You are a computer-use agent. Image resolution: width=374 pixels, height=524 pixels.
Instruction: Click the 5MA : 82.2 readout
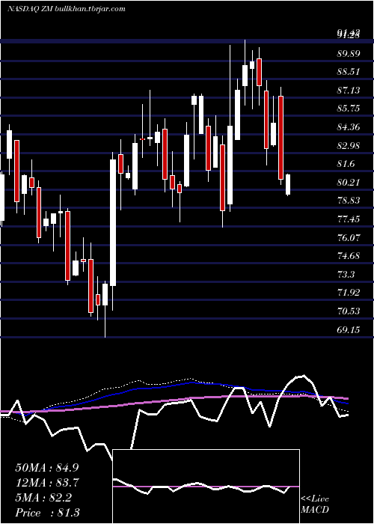(43, 498)
